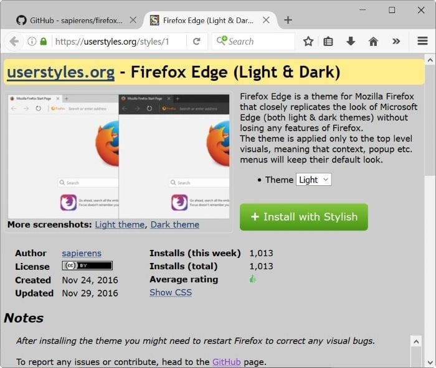Click the GitHub octocat tab favicon
Screen dimensions: 436x368
(x=21, y=21)
